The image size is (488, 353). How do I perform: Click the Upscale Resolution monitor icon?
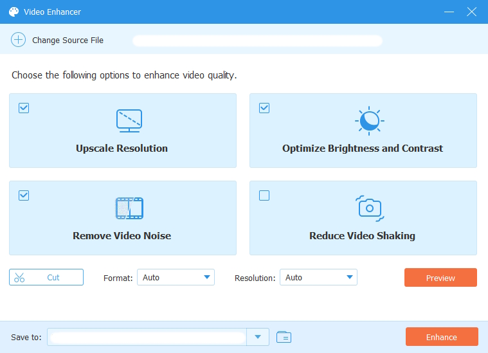(129, 121)
